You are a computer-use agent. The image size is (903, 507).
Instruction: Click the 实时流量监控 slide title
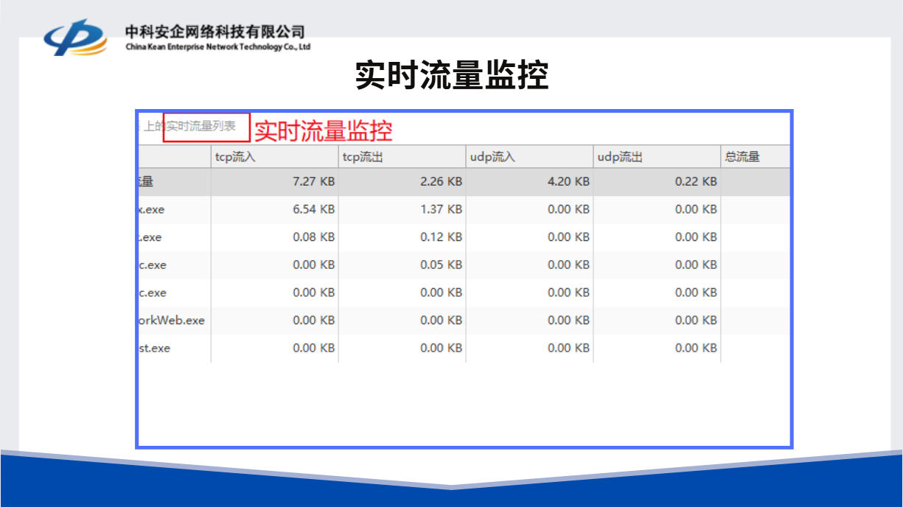[x=451, y=75]
